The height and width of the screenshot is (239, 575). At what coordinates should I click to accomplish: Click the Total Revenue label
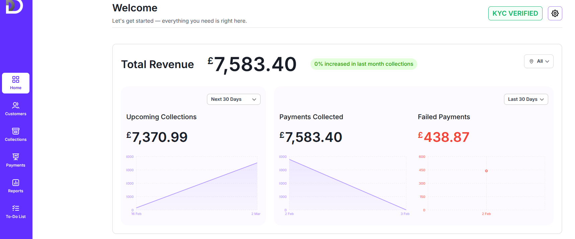click(x=157, y=64)
